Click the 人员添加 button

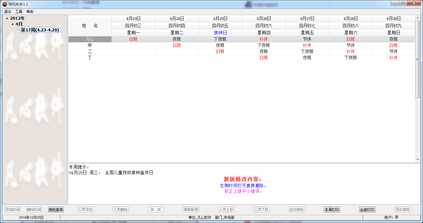pyautogui.click(x=85, y=210)
